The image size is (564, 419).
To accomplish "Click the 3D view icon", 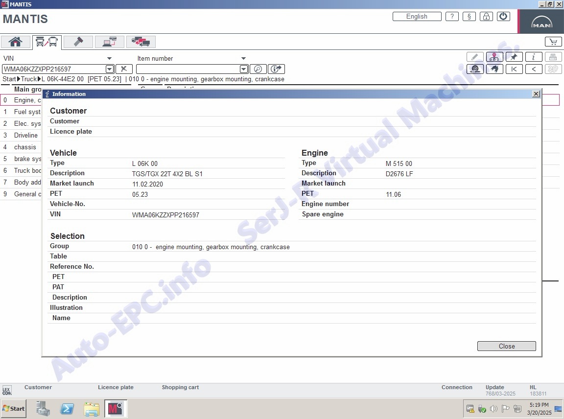I will point(553,69).
